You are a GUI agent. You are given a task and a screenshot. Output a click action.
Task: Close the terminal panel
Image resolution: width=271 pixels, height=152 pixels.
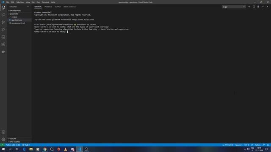click(267, 7)
